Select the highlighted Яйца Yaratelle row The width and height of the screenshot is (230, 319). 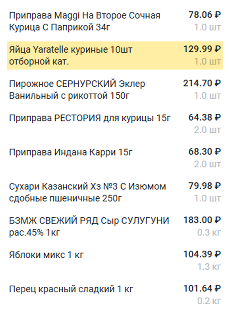coord(115,55)
